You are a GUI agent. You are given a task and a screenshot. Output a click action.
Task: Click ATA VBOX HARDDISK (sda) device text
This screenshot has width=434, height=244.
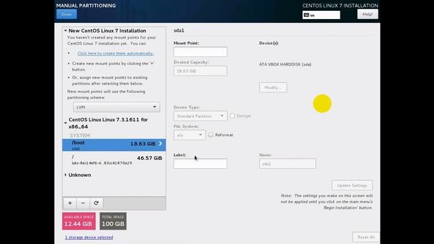(x=285, y=64)
